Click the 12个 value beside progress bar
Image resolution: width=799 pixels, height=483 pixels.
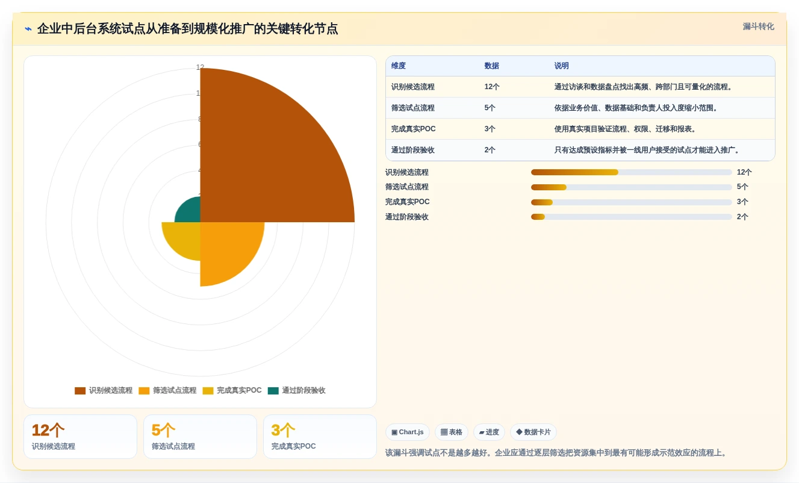[744, 172]
